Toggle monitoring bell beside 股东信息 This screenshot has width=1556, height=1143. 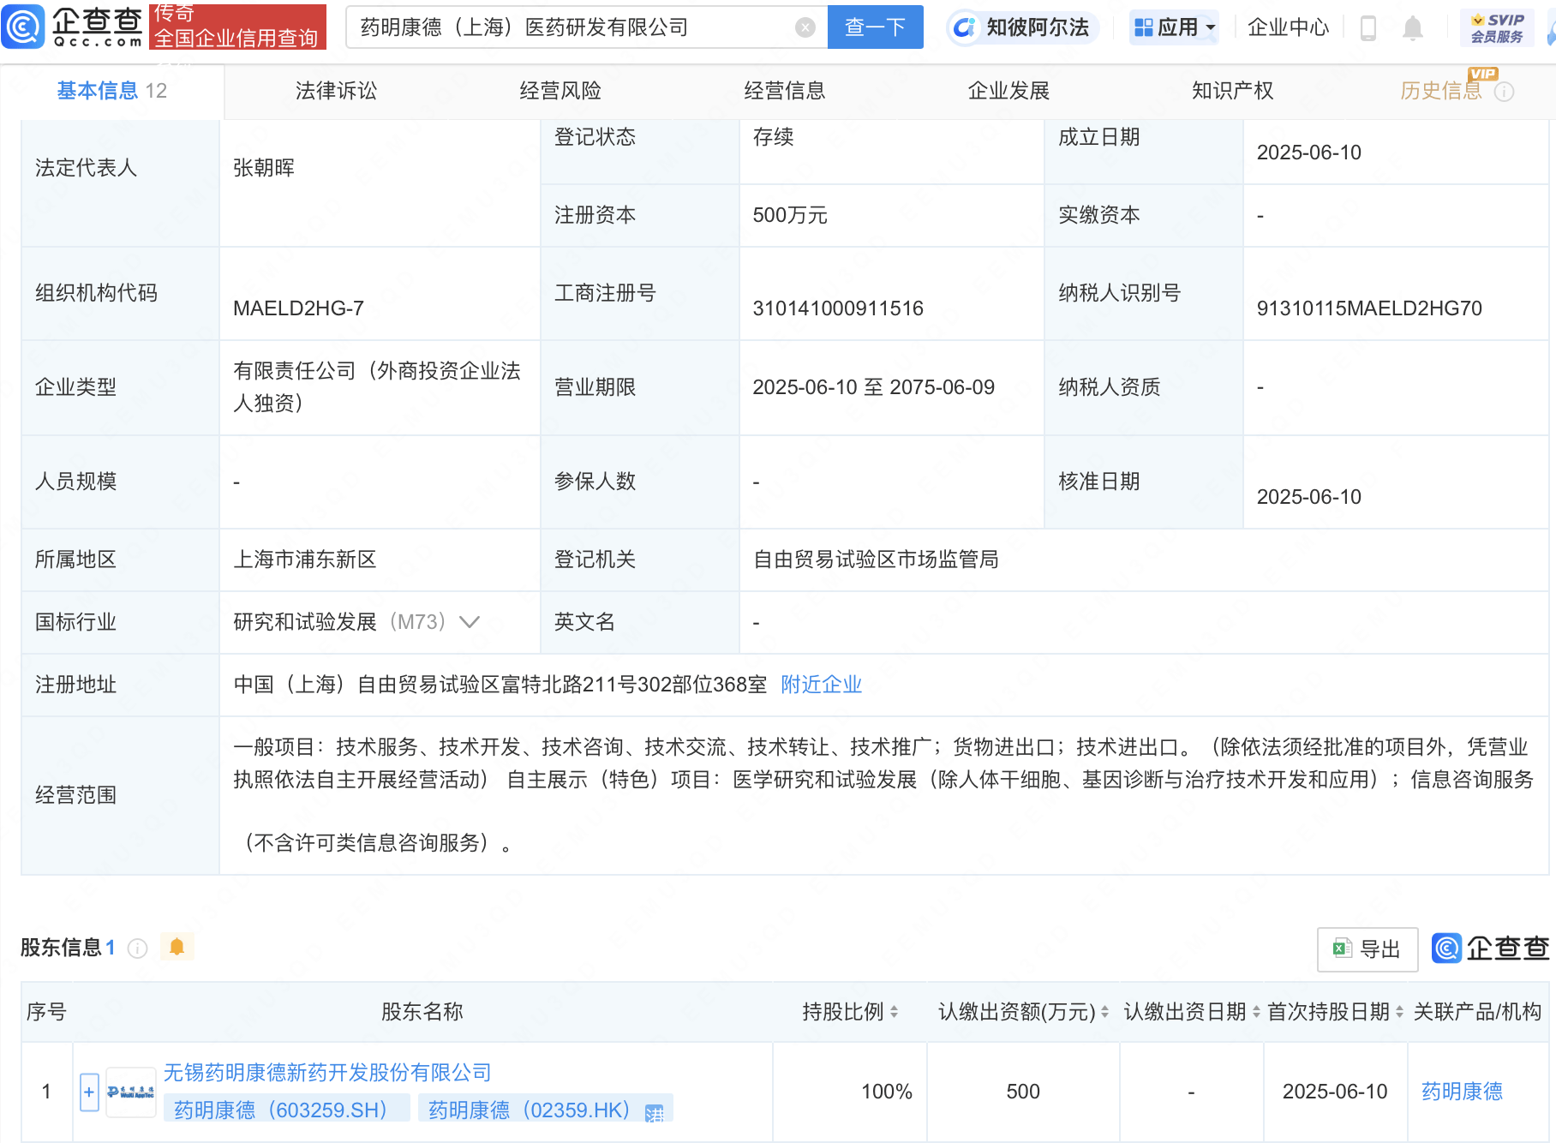click(177, 947)
